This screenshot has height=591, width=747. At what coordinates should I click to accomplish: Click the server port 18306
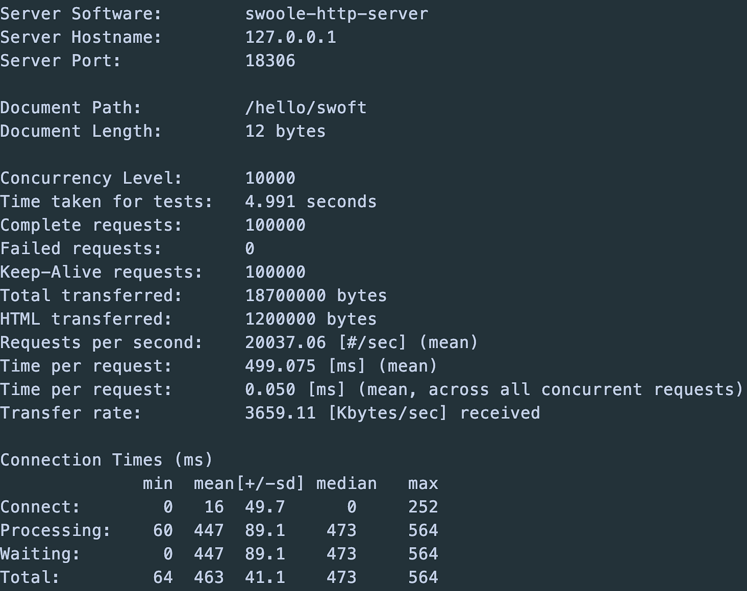270,61
